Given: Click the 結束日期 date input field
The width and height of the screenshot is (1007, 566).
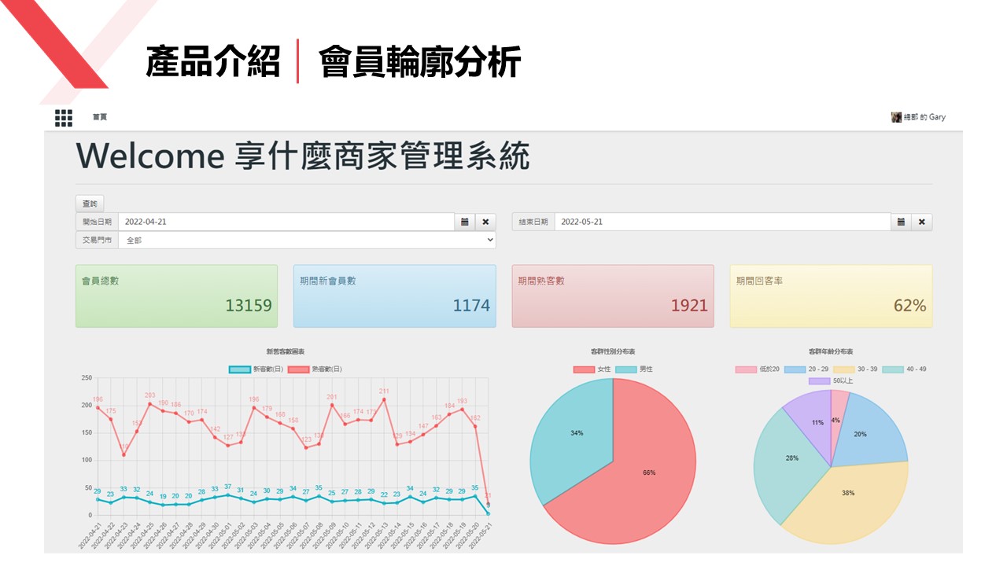Looking at the screenshot, I should tap(722, 222).
